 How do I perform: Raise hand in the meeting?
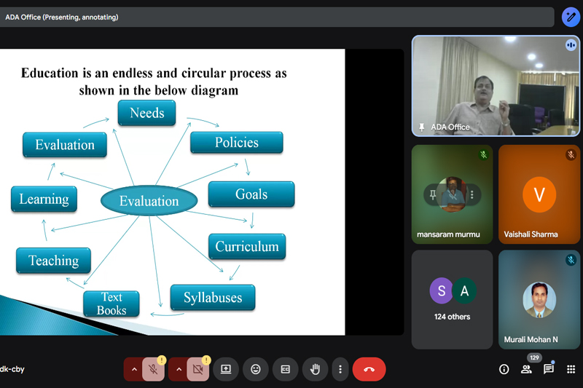coord(315,369)
